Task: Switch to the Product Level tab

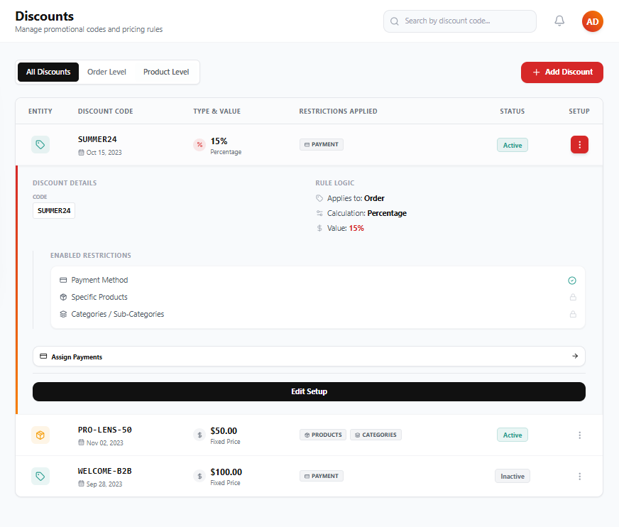Action: (x=166, y=72)
